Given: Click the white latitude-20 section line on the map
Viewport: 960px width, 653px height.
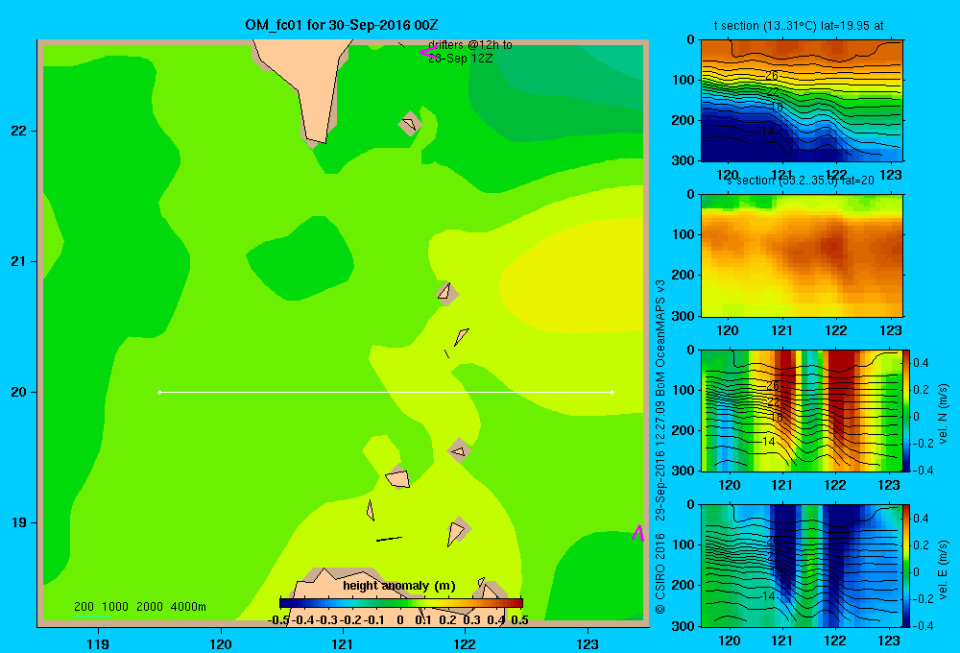Looking at the screenshot, I should 386,392.
